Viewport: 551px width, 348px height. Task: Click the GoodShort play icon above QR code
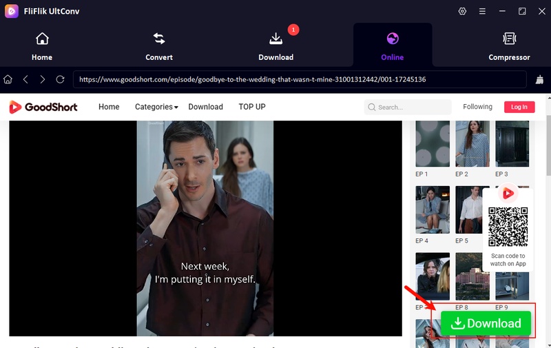point(508,193)
